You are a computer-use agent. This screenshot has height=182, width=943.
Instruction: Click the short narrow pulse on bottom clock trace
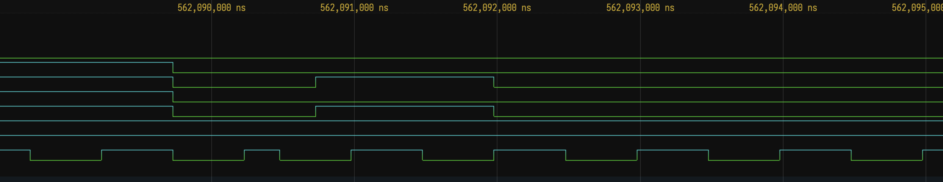tap(262, 150)
